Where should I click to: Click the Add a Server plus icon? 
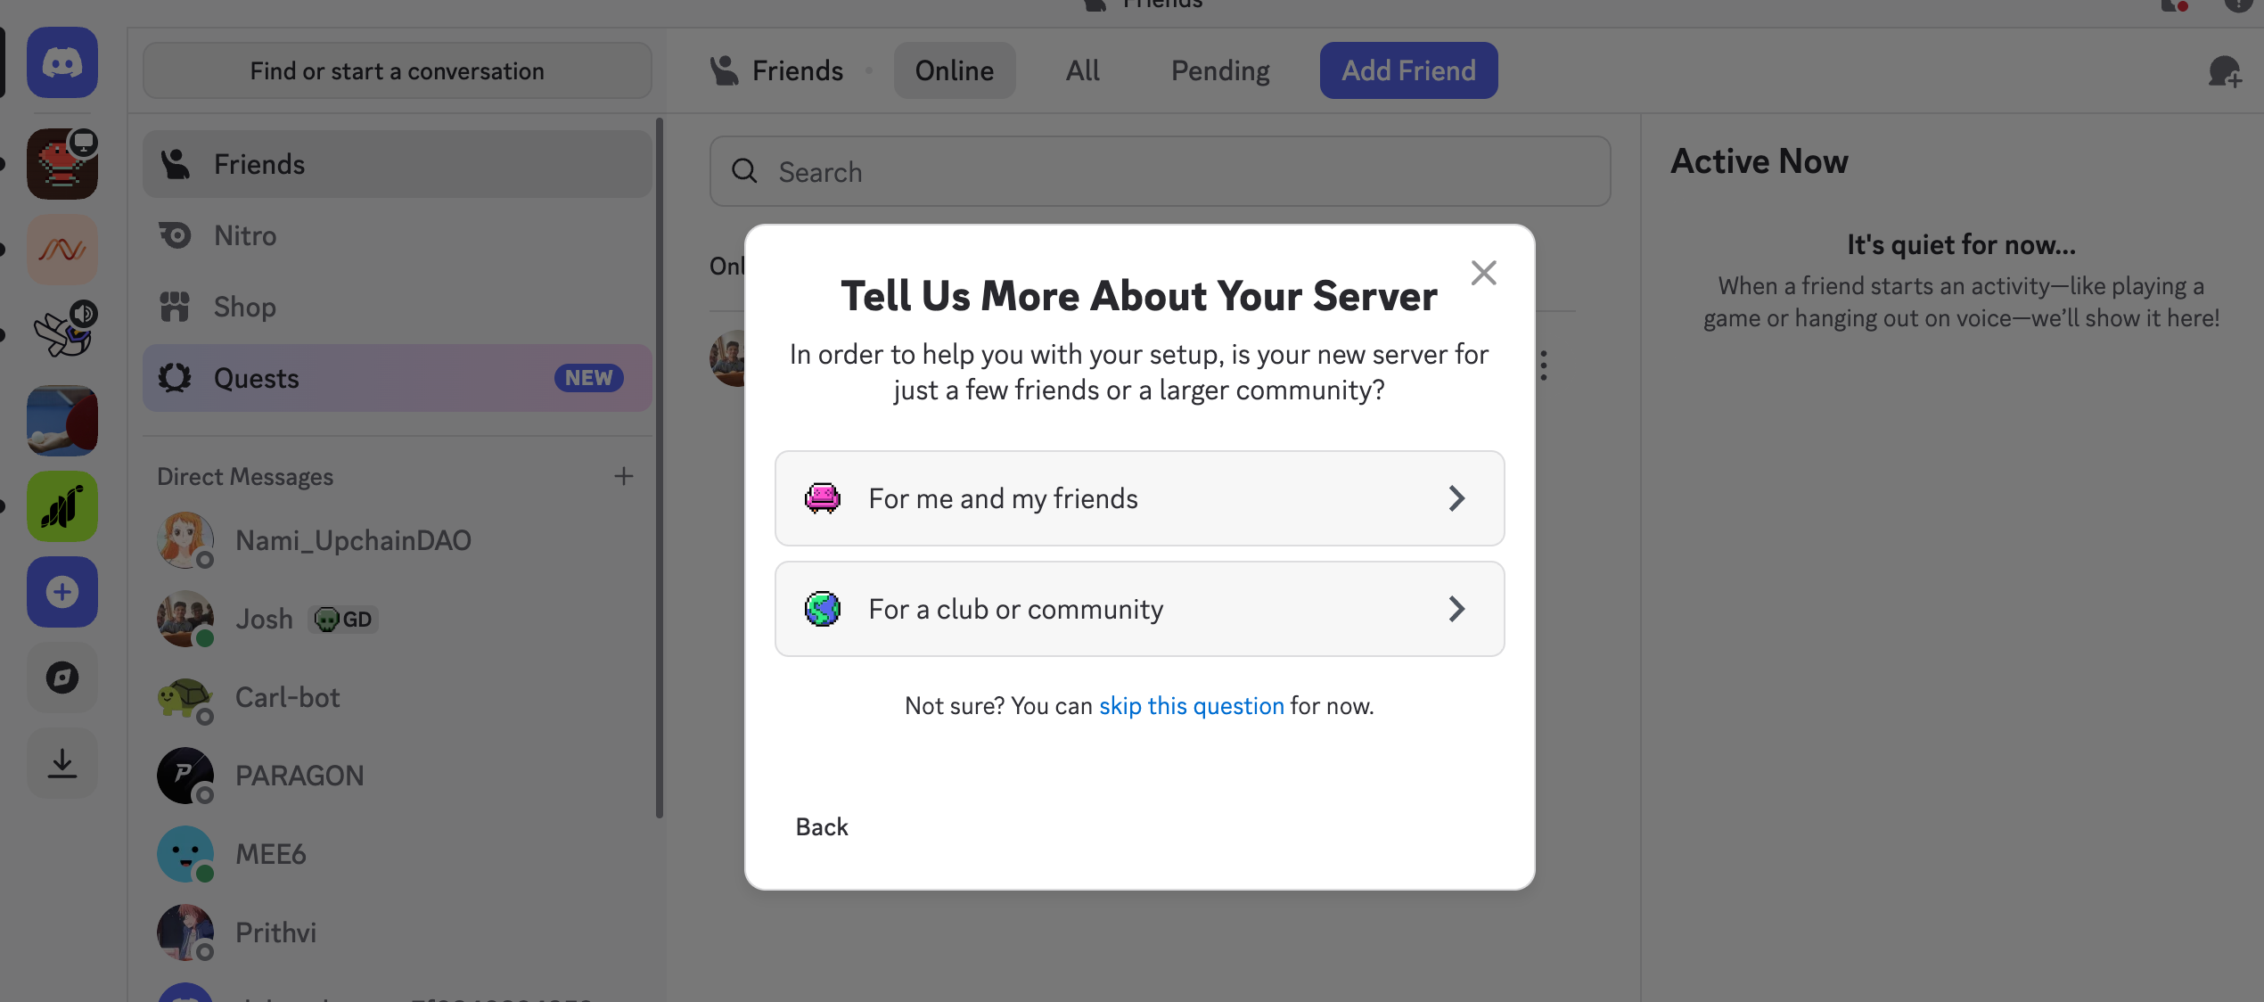pyautogui.click(x=62, y=591)
